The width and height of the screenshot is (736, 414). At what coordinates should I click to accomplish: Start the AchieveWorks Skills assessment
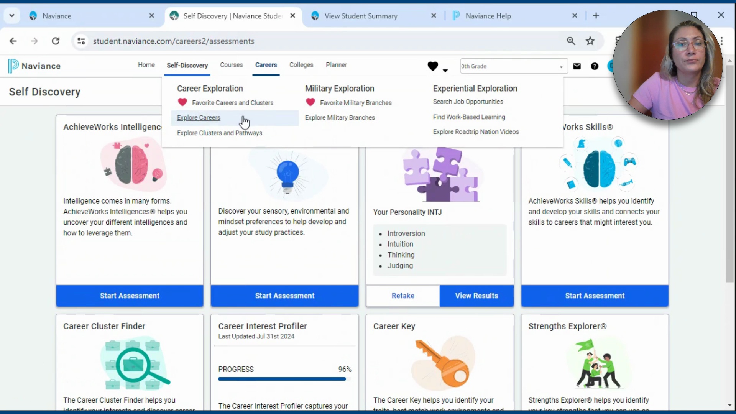tap(595, 296)
